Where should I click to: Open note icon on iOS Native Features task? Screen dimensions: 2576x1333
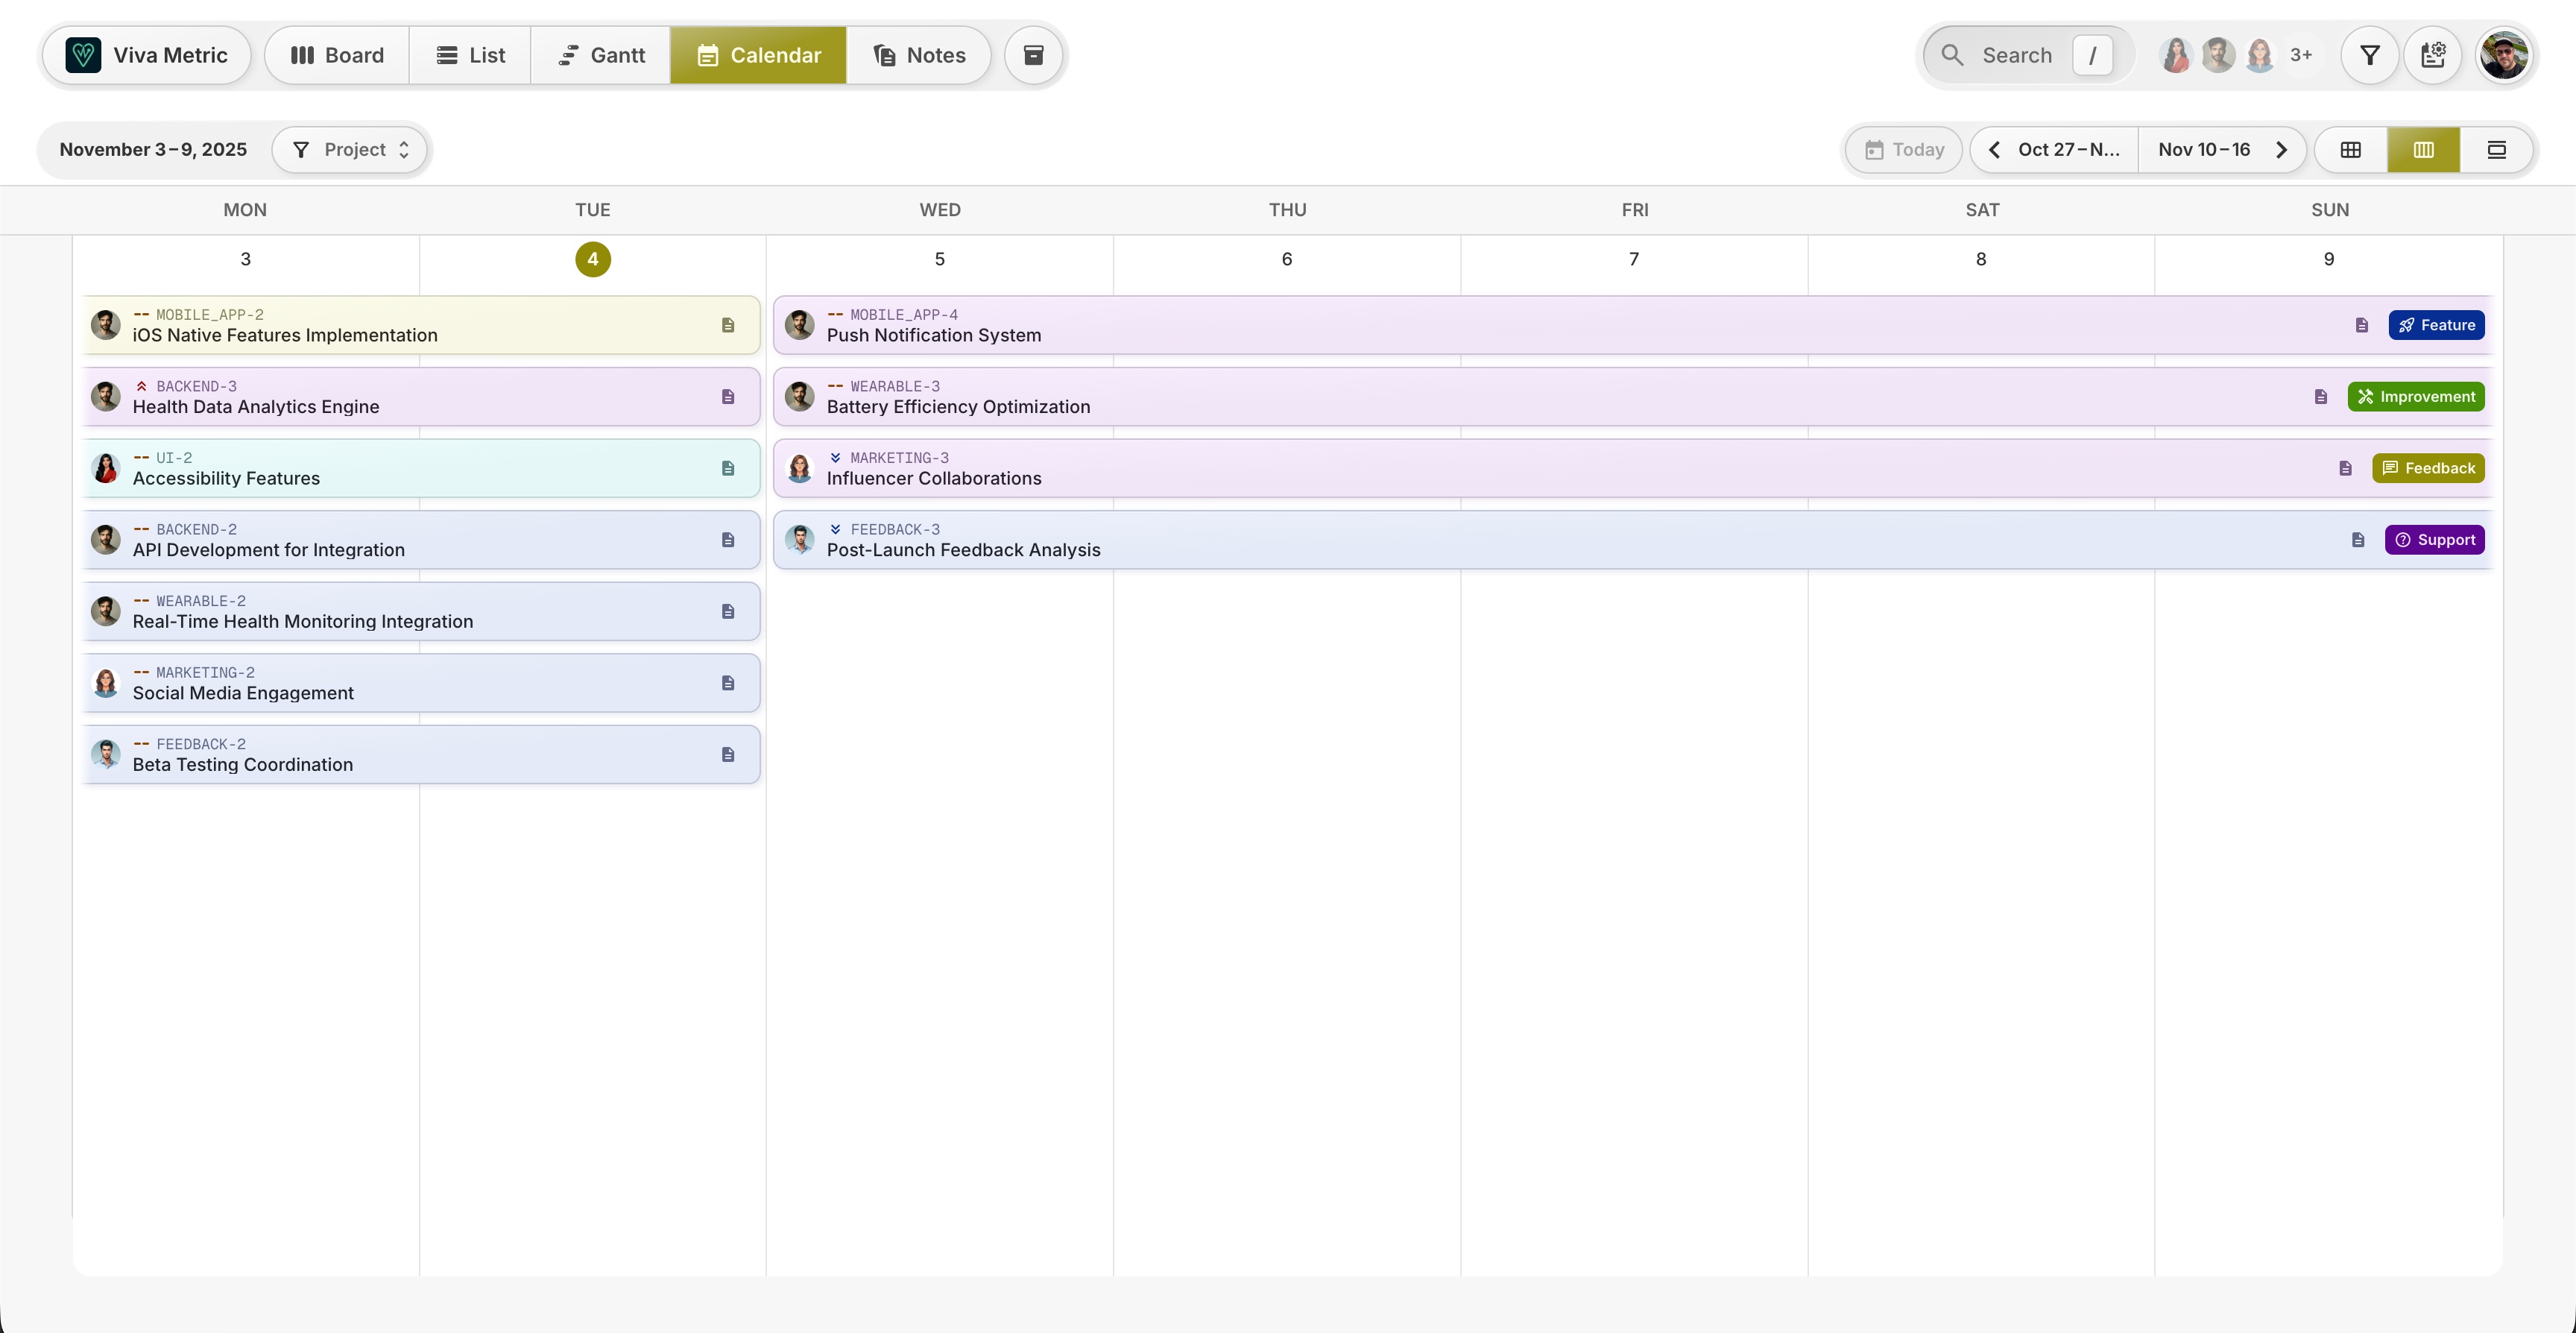[x=728, y=325]
